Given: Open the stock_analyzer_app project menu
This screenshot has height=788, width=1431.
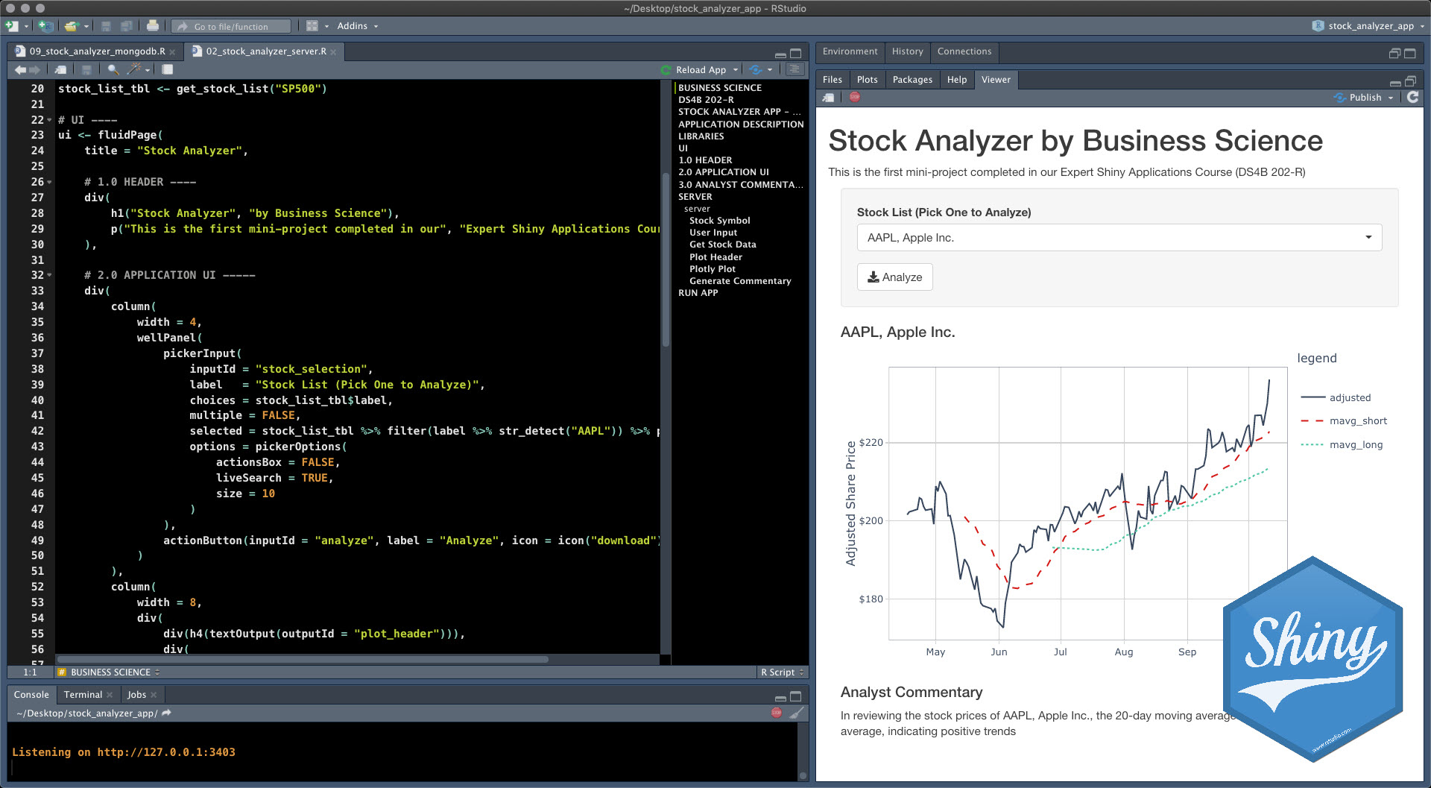Looking at the screenshot, I should pyautogui.click(x=1368, y=26).
